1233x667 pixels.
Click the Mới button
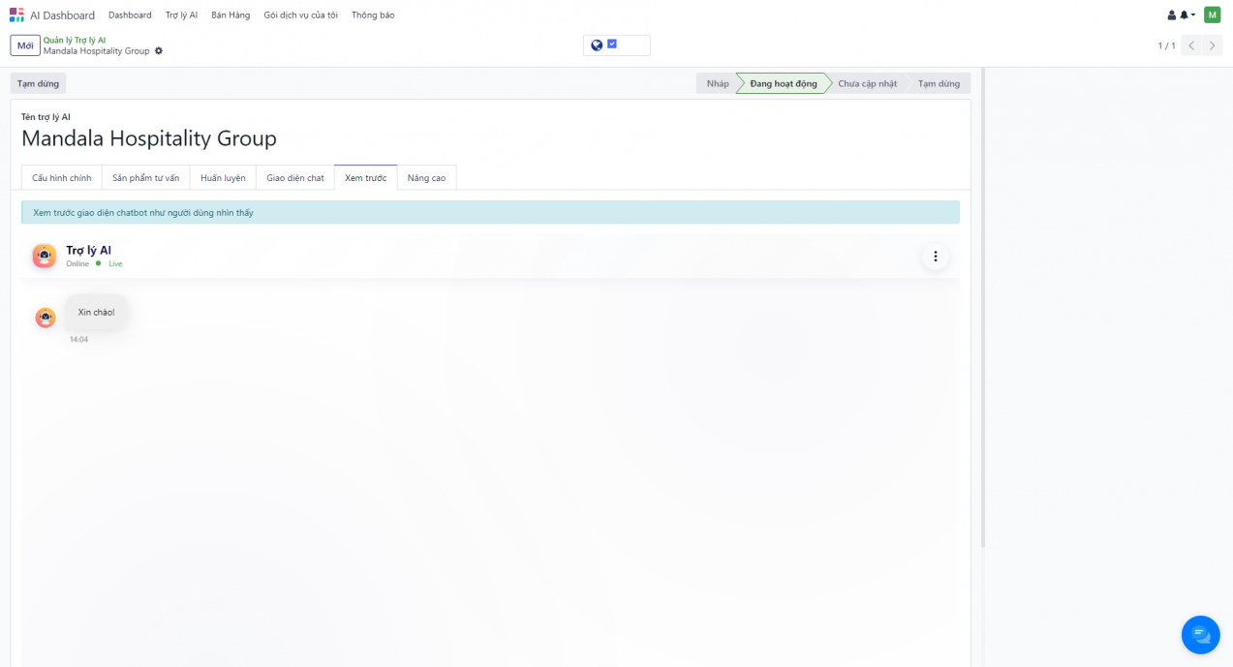(x=25, y=45)
